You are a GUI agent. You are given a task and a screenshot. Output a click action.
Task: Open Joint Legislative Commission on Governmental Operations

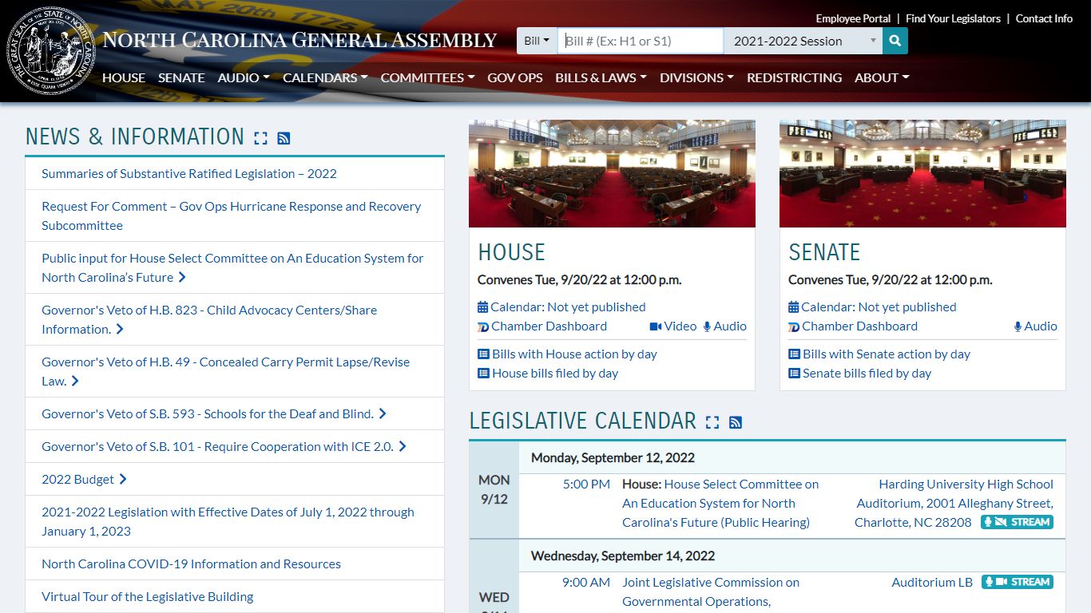[711, 591]
